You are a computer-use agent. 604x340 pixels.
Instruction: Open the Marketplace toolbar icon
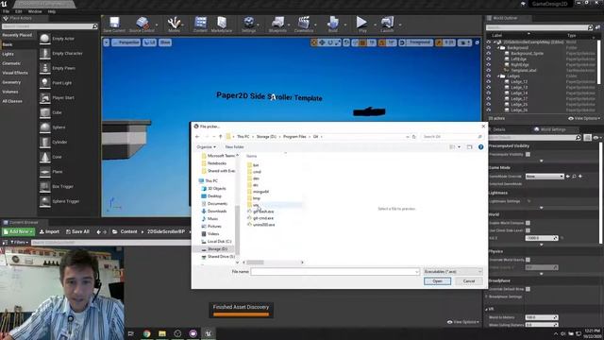[x=222, y=23]
